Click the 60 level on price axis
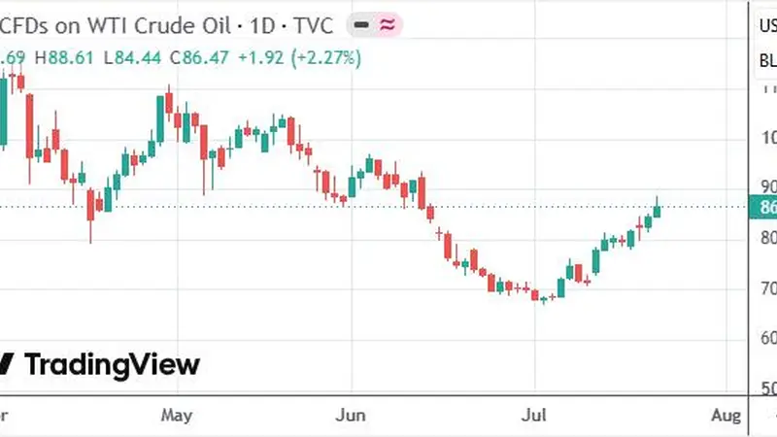777x437 pixels. click(x=768, y=338)
